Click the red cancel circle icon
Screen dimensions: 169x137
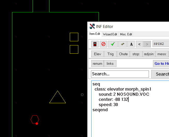(103, 44)
